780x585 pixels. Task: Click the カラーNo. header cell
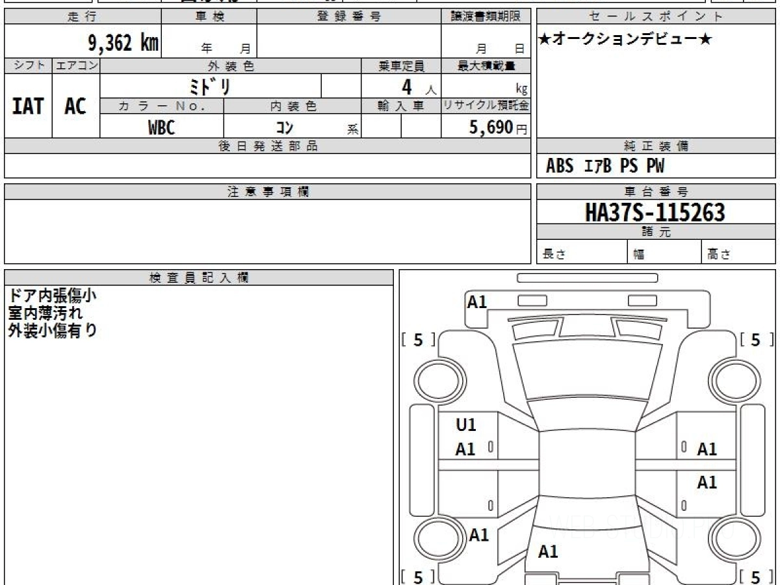point(162,107)
